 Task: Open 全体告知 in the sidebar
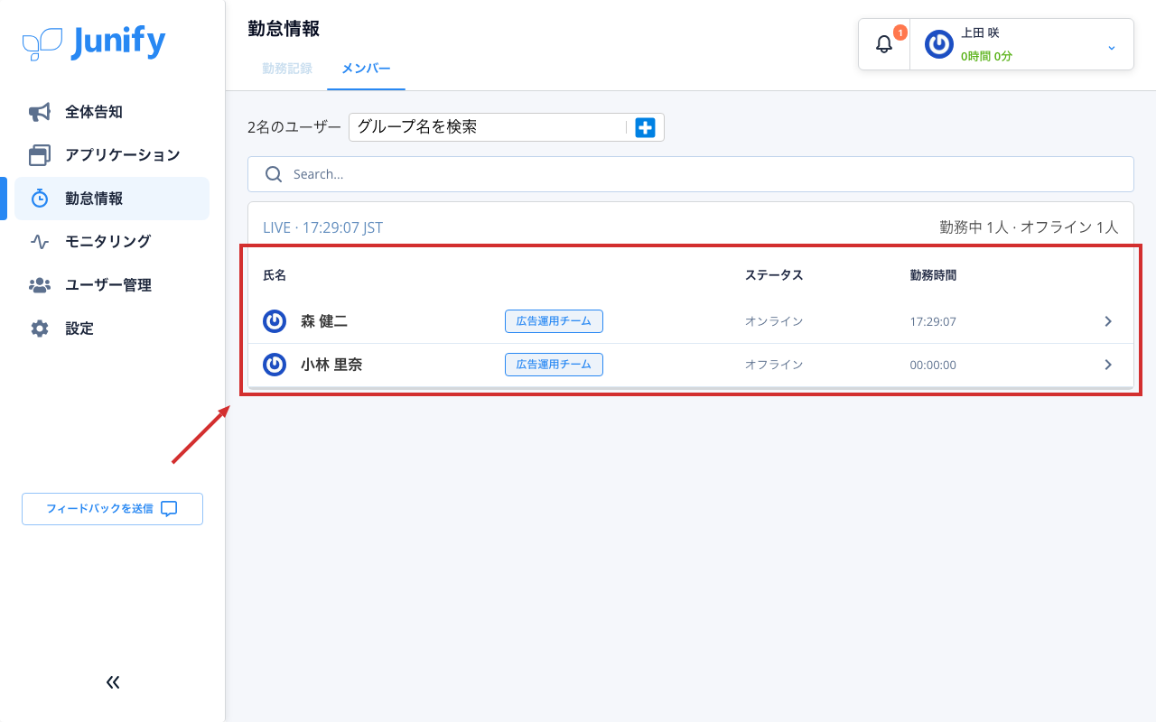112,112
